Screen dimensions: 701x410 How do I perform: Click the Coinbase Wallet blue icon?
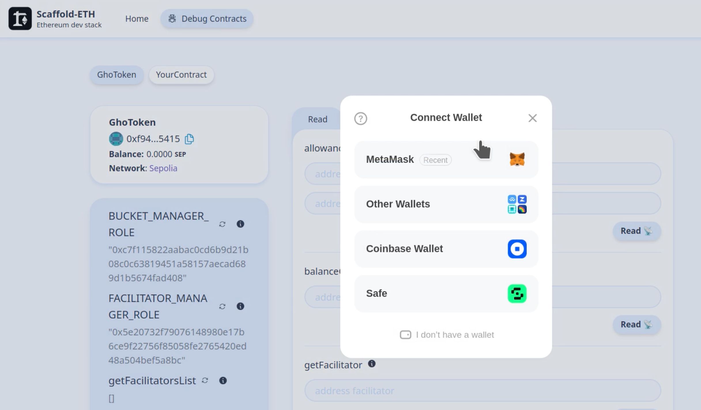[x=517, y=249]
